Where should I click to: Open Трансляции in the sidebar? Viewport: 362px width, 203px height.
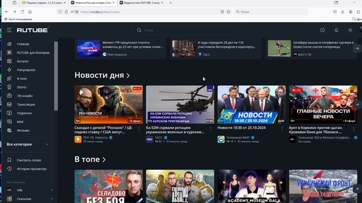click(x=21, y=104)
